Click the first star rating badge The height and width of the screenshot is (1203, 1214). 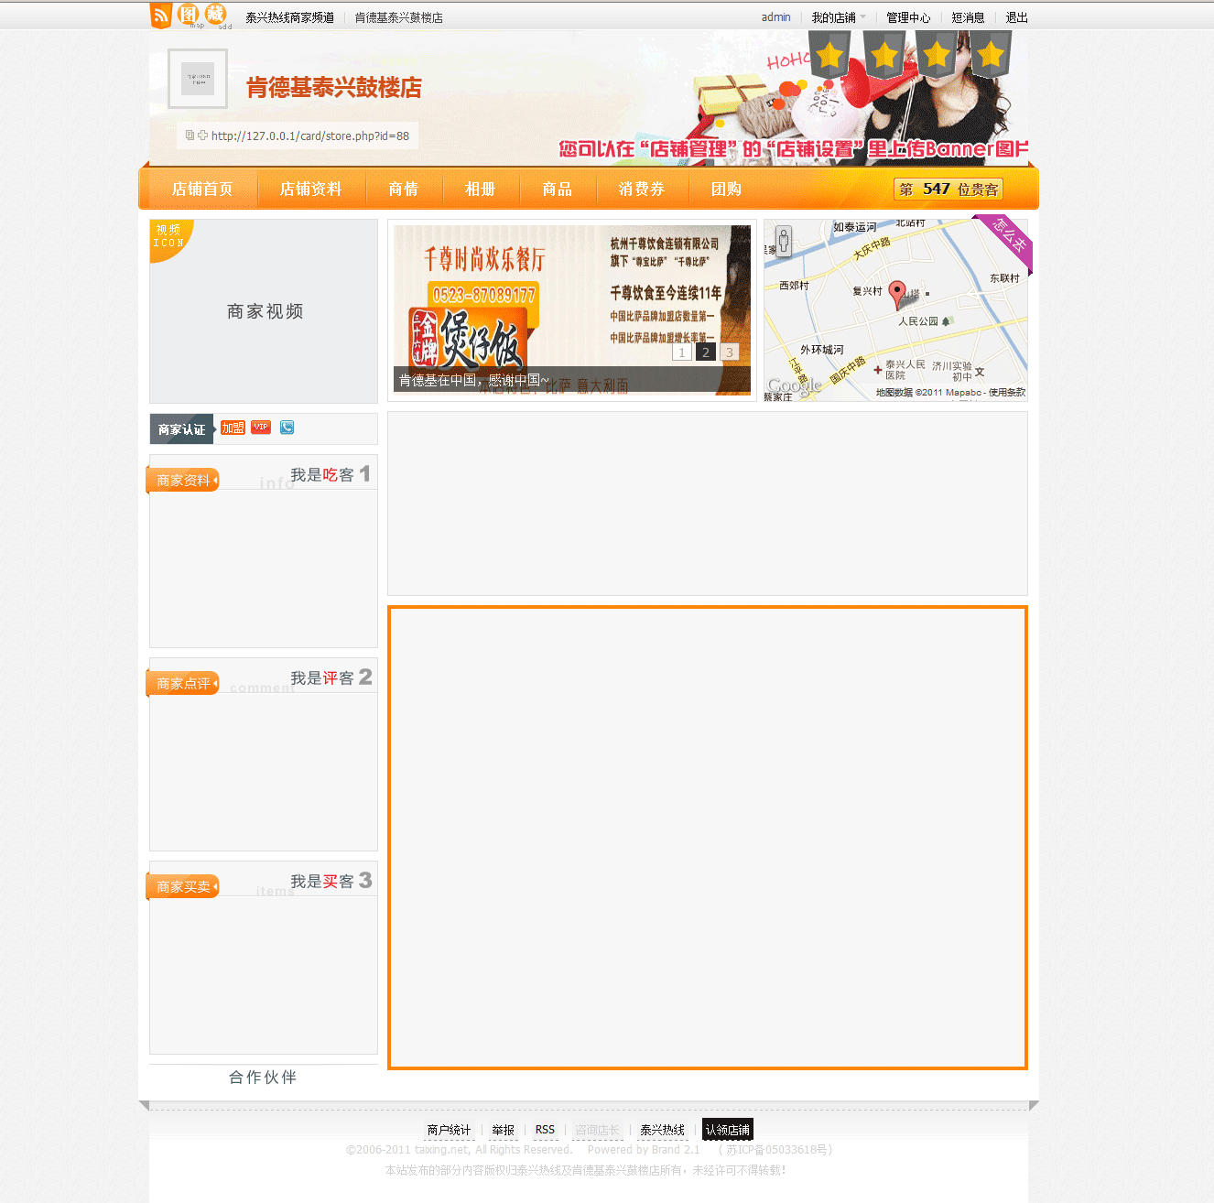(830, 55)
